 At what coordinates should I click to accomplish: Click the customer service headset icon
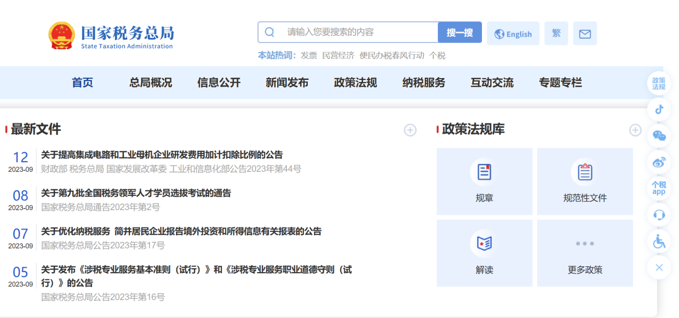coord(658,215)
